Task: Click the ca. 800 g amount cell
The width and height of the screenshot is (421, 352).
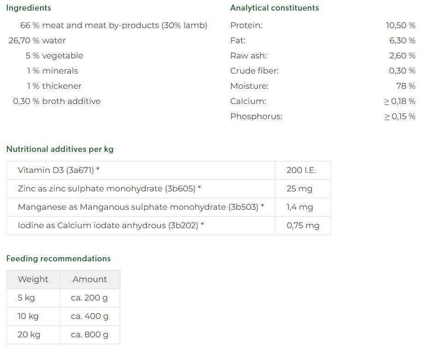Action: click(90, 335)
